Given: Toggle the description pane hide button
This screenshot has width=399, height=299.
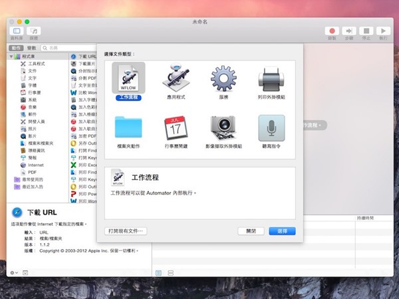Looking at the screenshot, I should (25, 273).
